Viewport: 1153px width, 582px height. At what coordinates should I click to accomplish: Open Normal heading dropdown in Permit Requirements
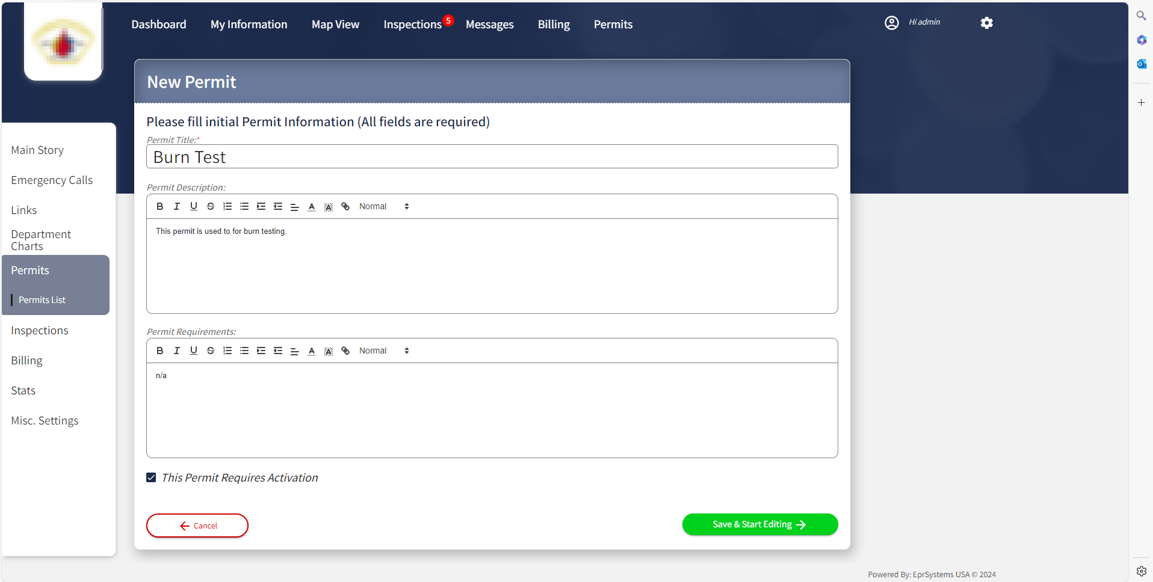click(384, 351)
